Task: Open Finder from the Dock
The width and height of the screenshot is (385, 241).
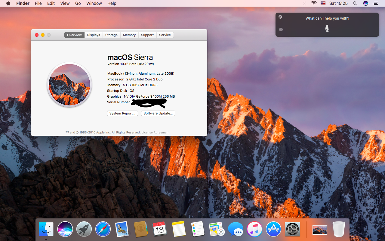Action: point(46,229)
